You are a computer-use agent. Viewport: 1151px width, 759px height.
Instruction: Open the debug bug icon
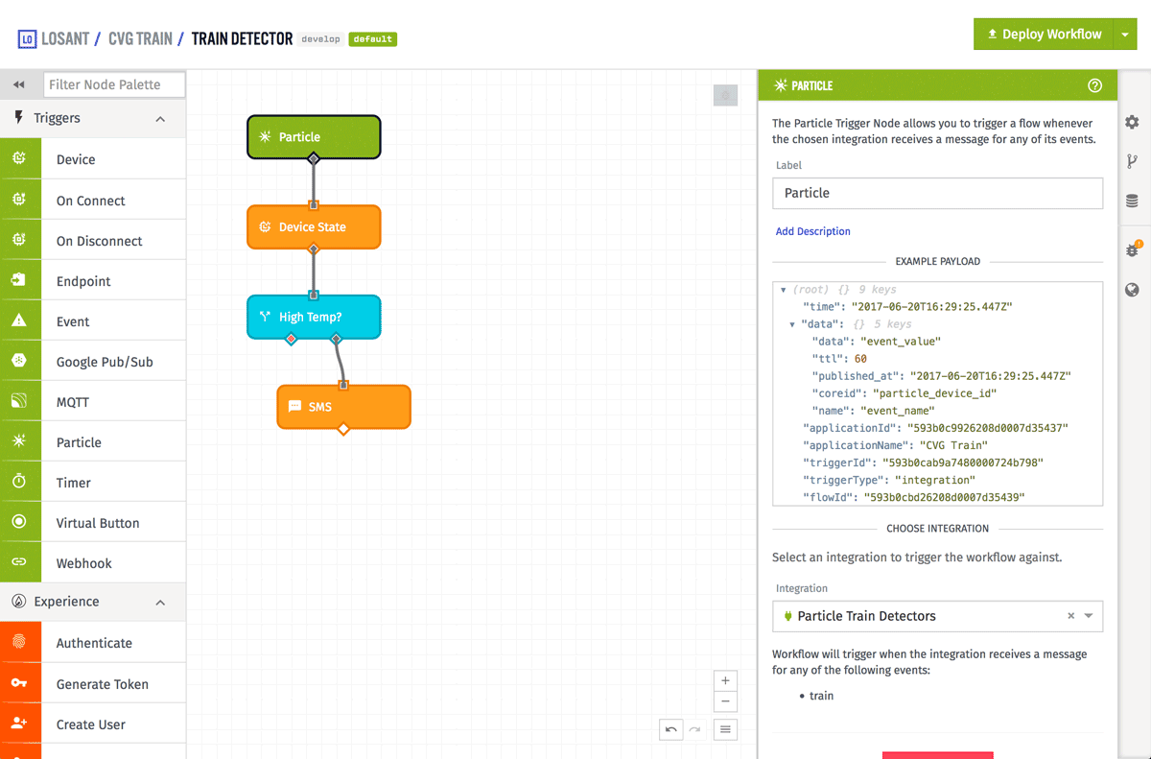(x=1133, y=249)
